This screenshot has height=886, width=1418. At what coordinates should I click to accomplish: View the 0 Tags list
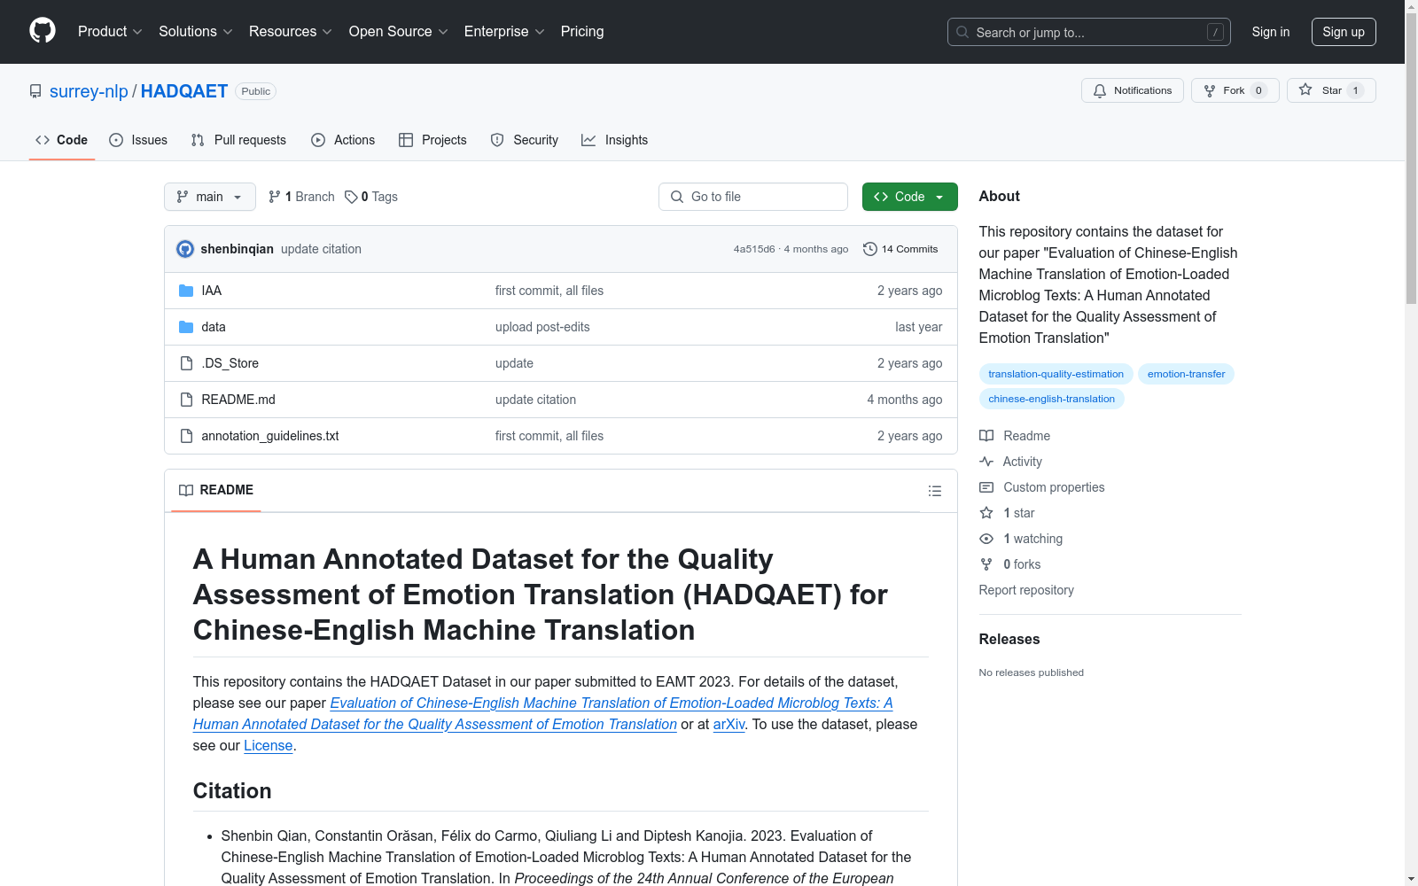pyautogui.click(x=371, y=197)
